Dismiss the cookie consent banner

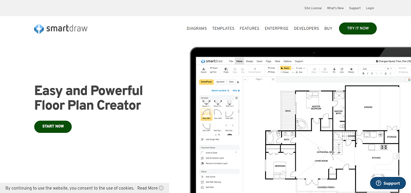click(161, 188)
